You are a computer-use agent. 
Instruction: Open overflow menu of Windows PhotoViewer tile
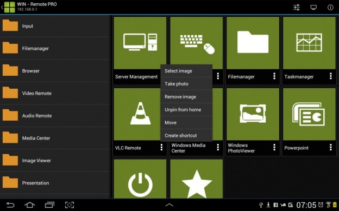click(x=274, y=147)
